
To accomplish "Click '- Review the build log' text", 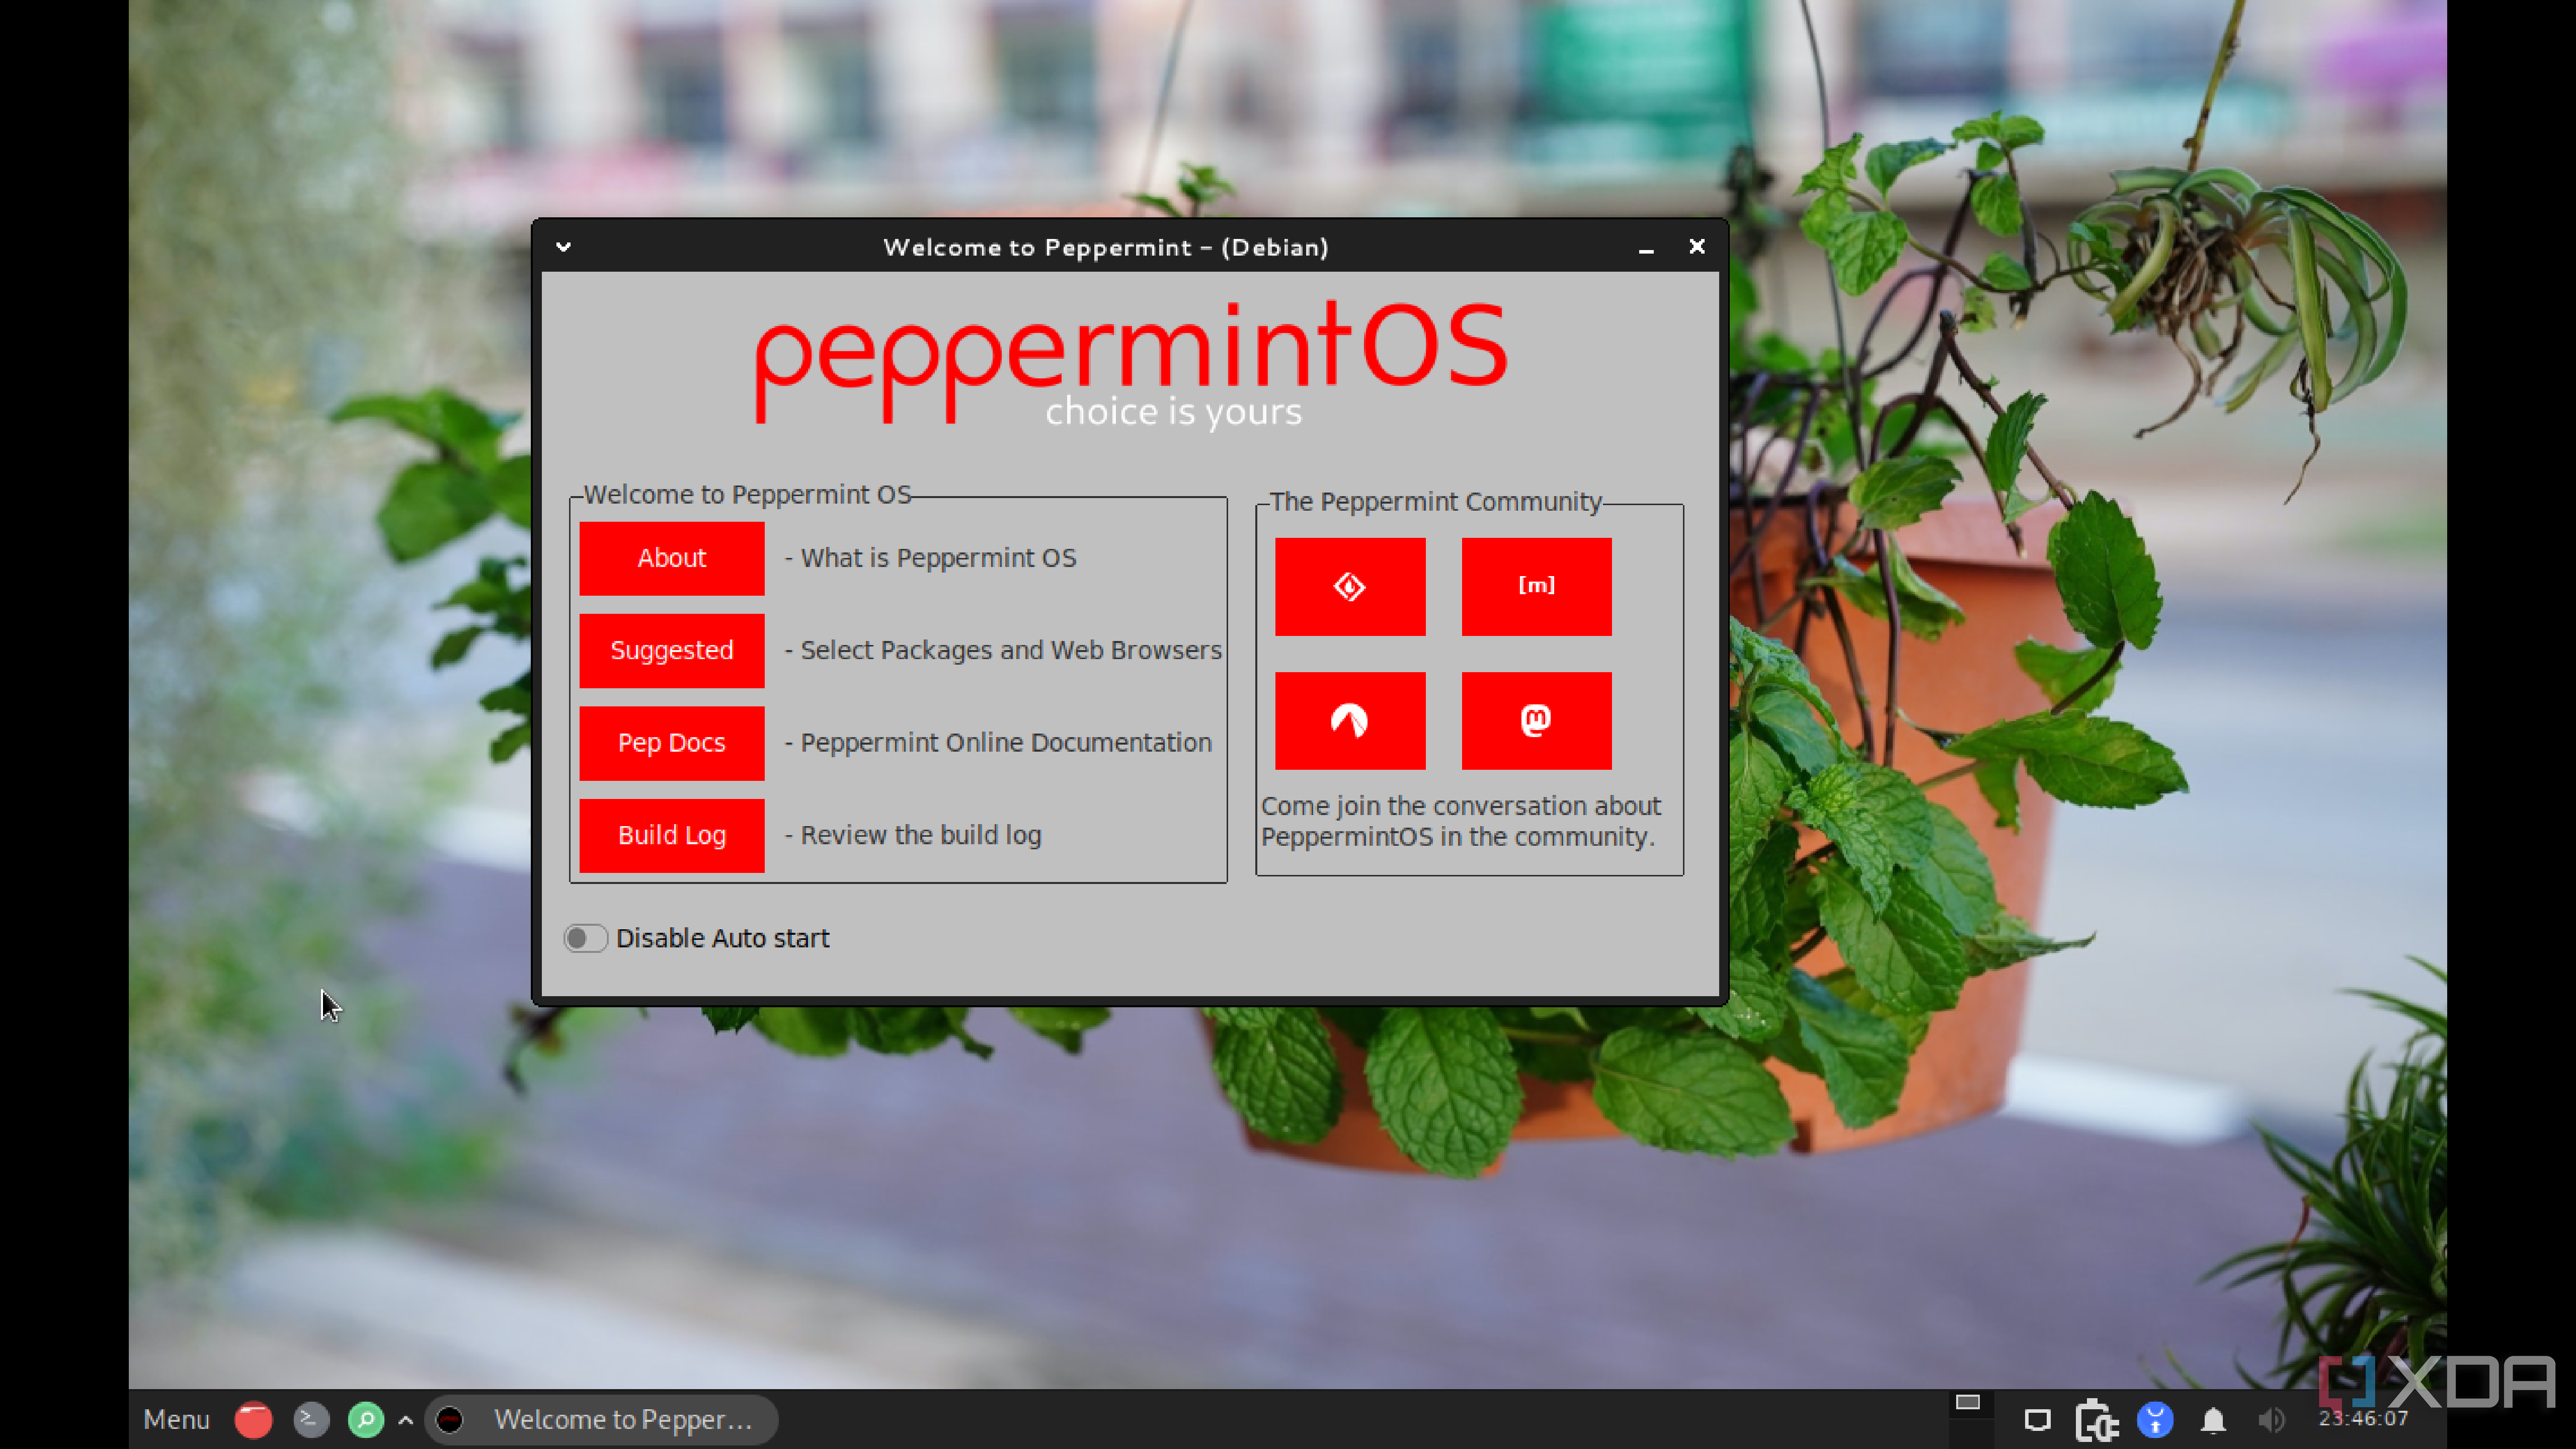I will pos(913,835).
